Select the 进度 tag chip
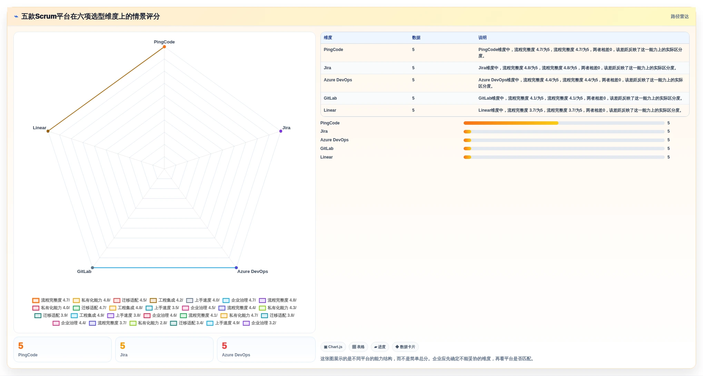This screenshot has height=376, width=703. coord(380,347)
